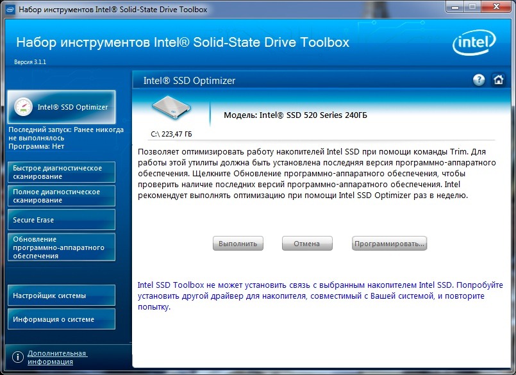Go to home screen via house icon
Screen dimensions: 516x375
498,79
